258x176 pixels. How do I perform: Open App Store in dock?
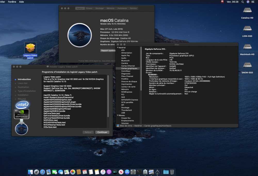click(x=127, y=172)
